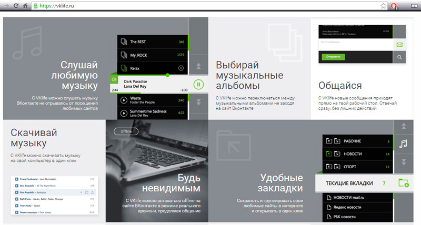Close the Relax album
421x225 pixels.
[181, 68]
